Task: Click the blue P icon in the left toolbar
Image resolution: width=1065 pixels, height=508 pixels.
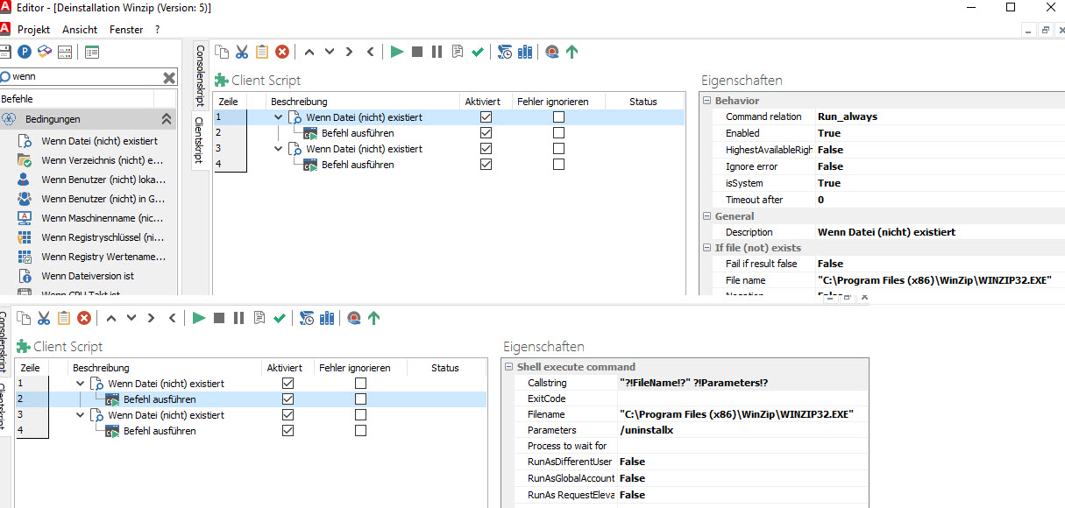Action: (25, 53)
